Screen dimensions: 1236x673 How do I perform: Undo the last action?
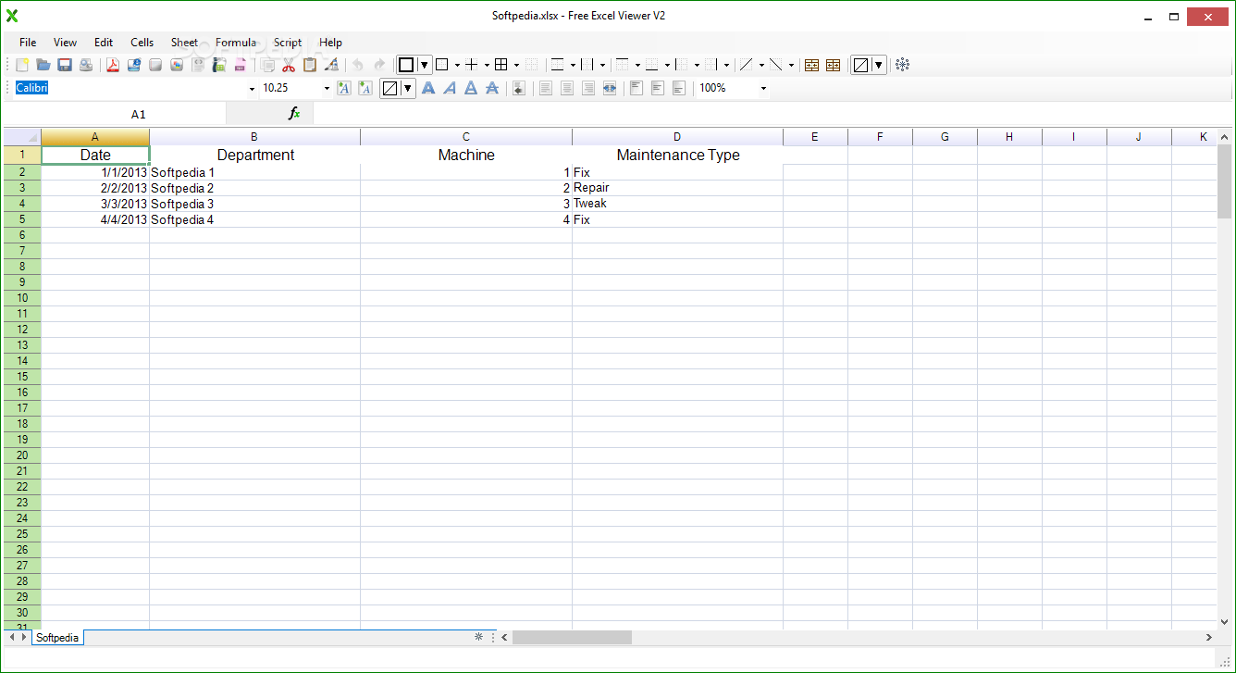point(357,64)
